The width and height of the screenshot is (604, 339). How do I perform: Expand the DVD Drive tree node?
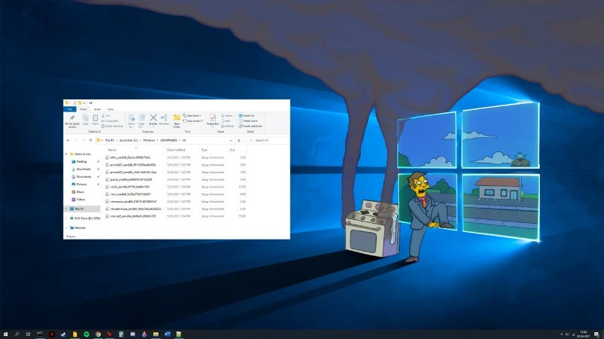pos(66,218)
